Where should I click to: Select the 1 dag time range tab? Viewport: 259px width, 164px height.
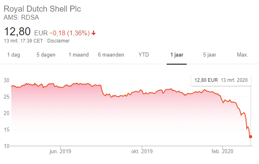14,55
